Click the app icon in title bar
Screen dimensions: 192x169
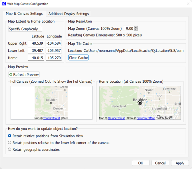(x=4, y=4)
